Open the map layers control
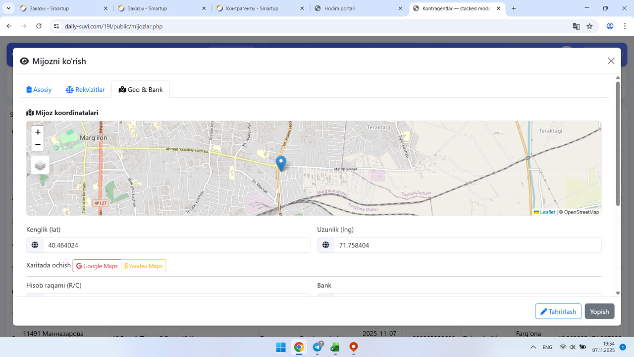This screenshot has height=357, width=634. point(40,165)
